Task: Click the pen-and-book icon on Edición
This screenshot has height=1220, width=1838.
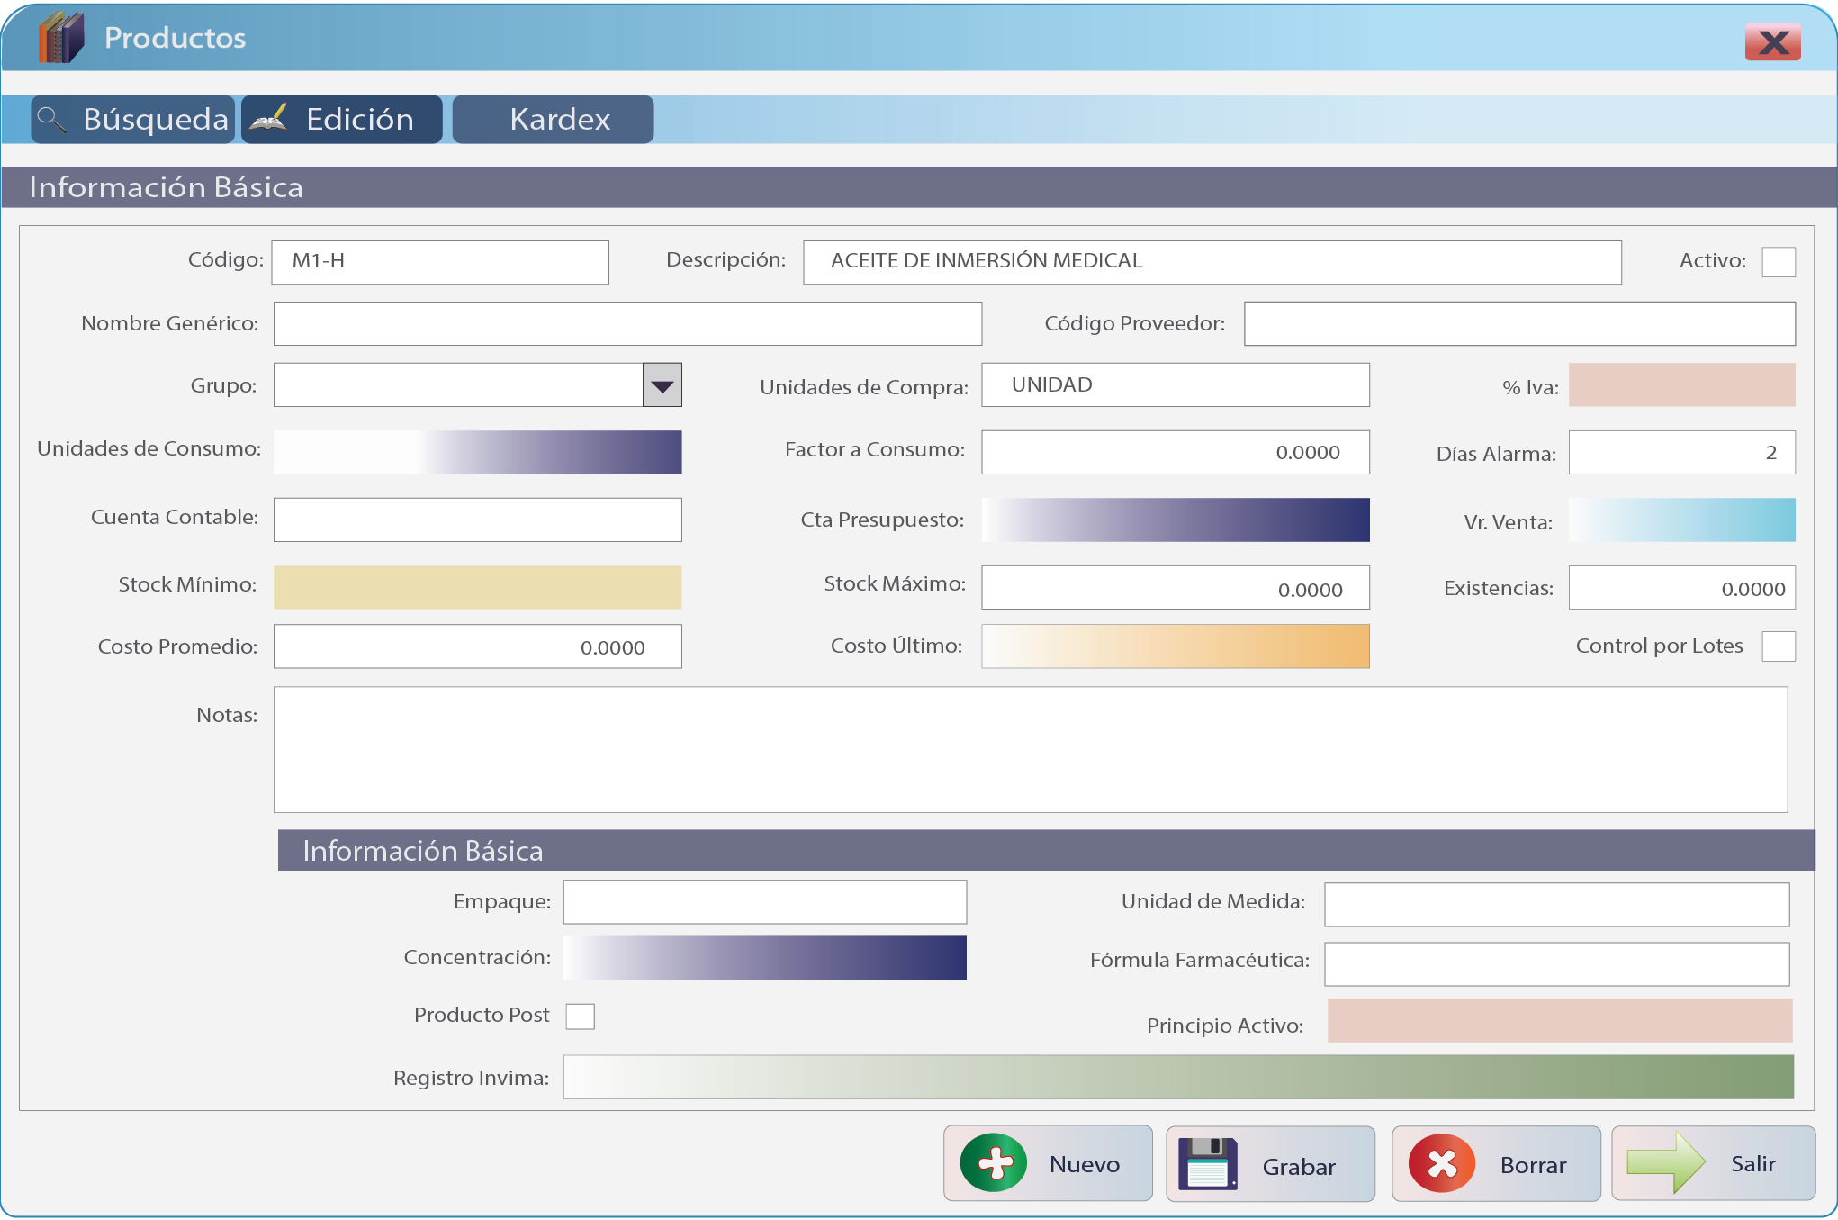Action: pyautogui.click(x=268, y=118)
